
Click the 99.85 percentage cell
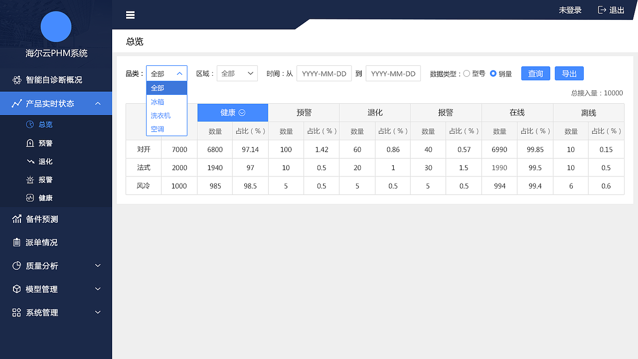point(535,149)
